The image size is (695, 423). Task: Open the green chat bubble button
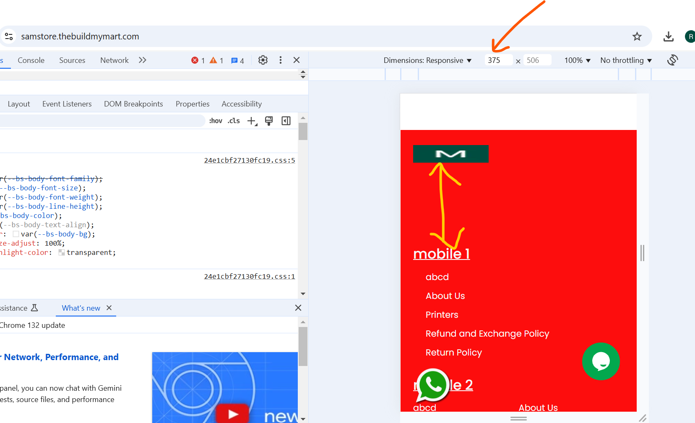tap(601, 361)
